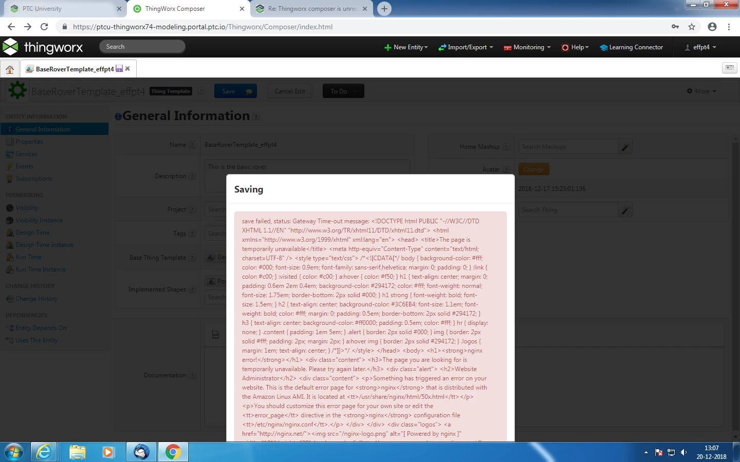The image size is (740, 462).
Task: Bookmark this page with the star icon
Action: click(692, 27)
